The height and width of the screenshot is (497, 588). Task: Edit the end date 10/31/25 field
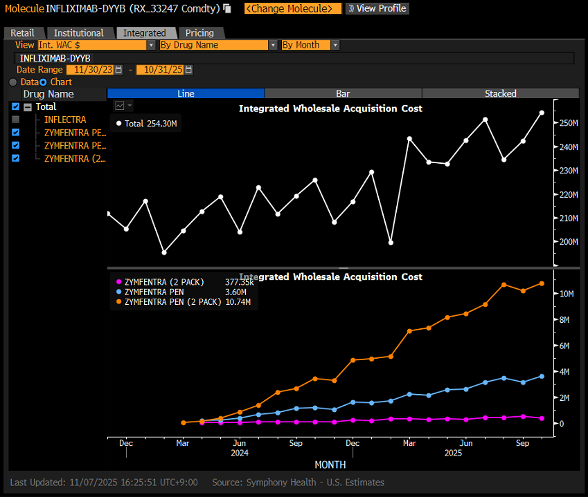pyautogui.click(x=160, y=70)
